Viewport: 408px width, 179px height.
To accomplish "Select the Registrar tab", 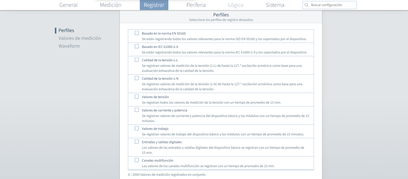I will [154, 5].
